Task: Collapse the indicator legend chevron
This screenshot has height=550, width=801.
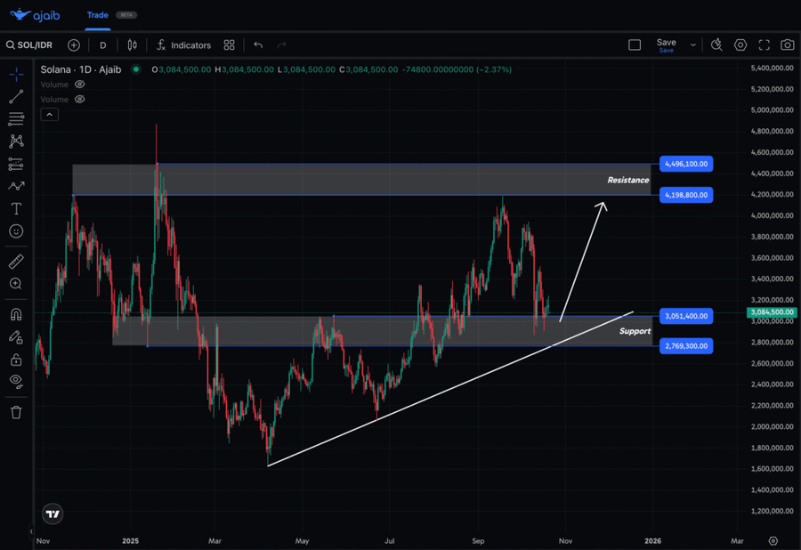Action: tap(49, 115)
